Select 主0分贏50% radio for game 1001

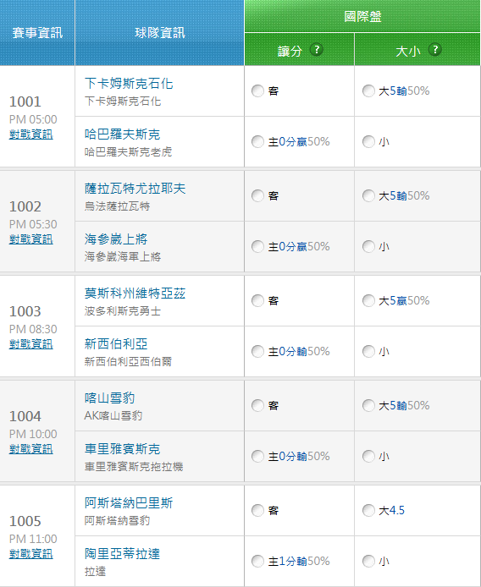click(x=257, y=141)
